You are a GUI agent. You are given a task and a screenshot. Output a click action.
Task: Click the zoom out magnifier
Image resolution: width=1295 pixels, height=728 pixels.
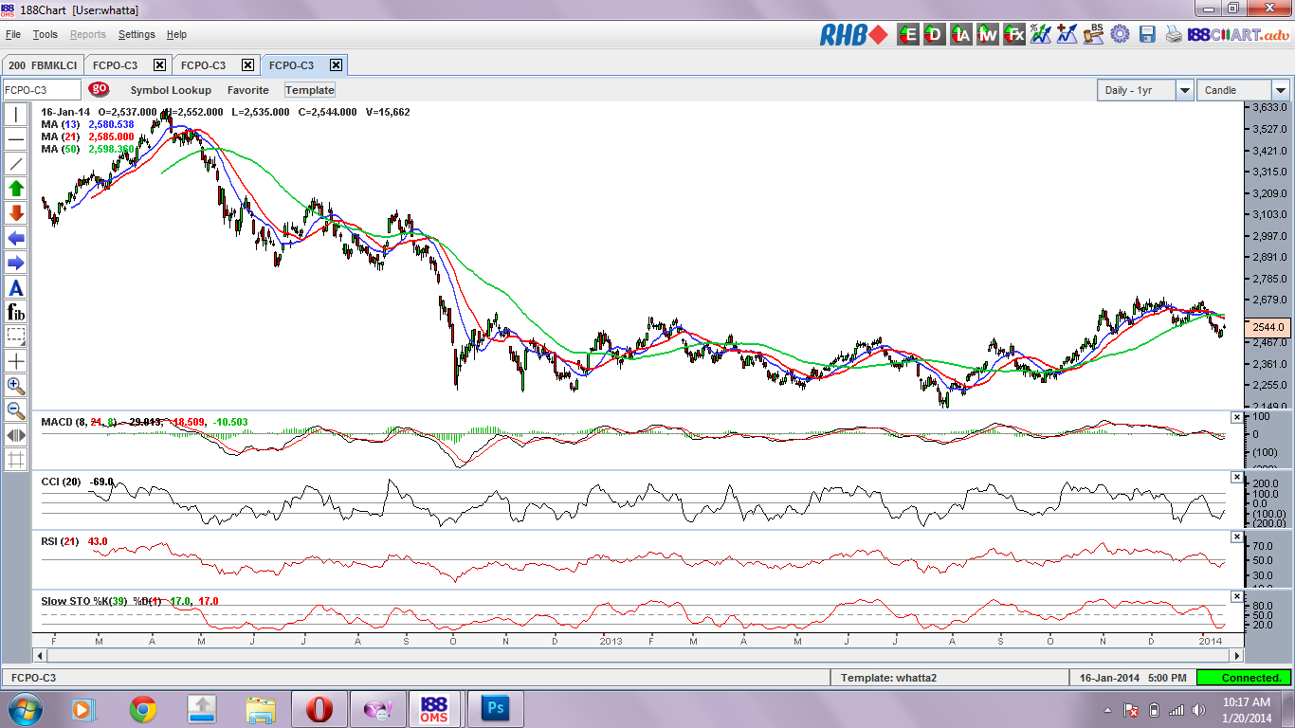(16, 410)
